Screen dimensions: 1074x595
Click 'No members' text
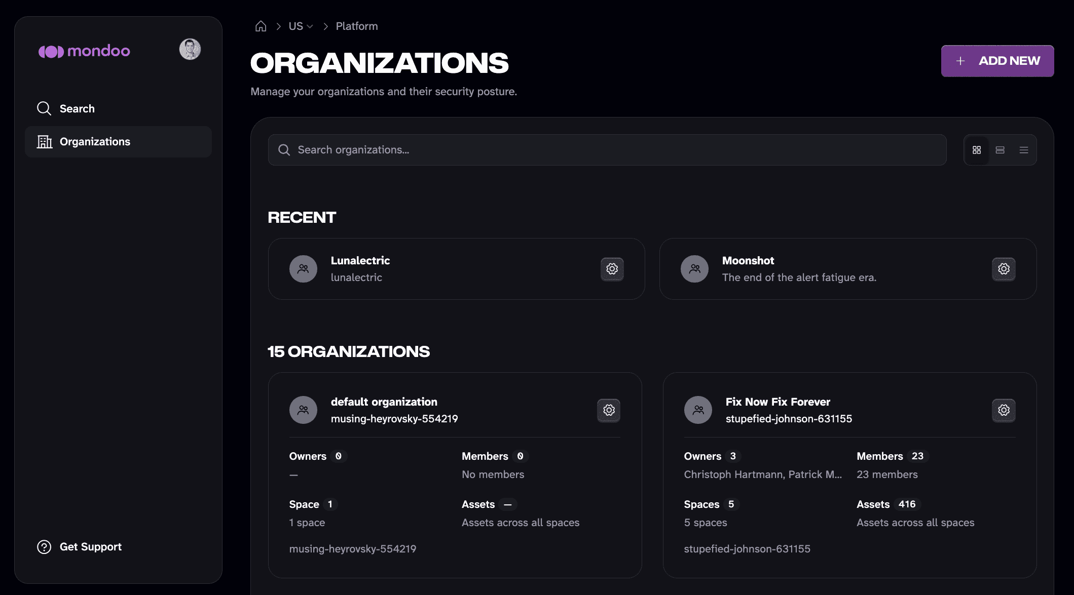[493, 474]
